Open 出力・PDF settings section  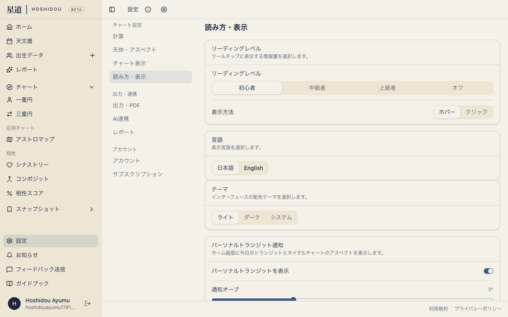(x=151, y=105)
